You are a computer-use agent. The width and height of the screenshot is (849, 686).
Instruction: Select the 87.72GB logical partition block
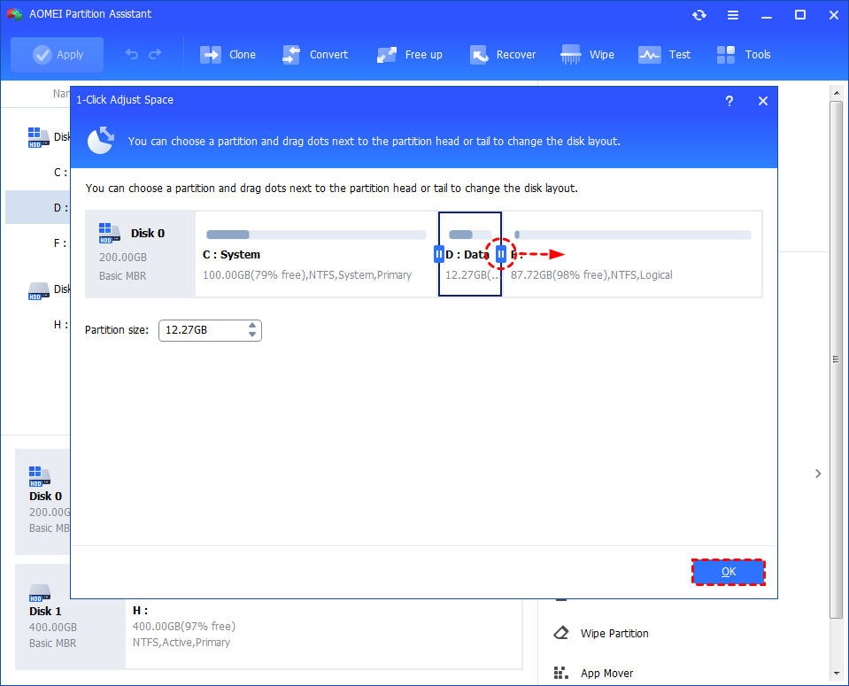click(632, 254)
